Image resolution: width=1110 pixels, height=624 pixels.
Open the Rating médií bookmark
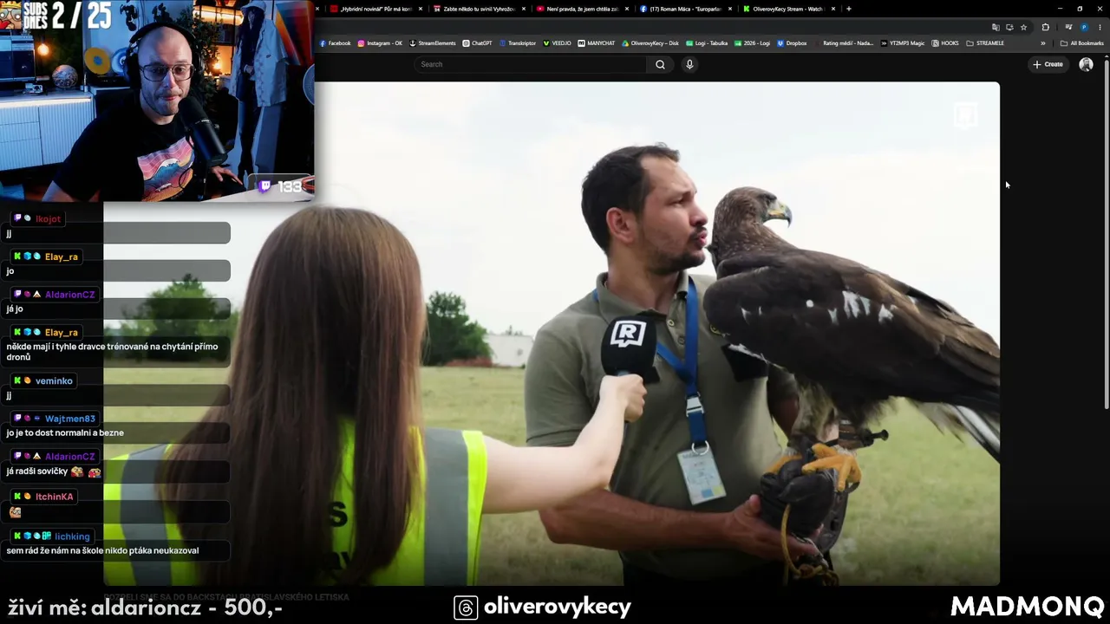pos(844,43)
